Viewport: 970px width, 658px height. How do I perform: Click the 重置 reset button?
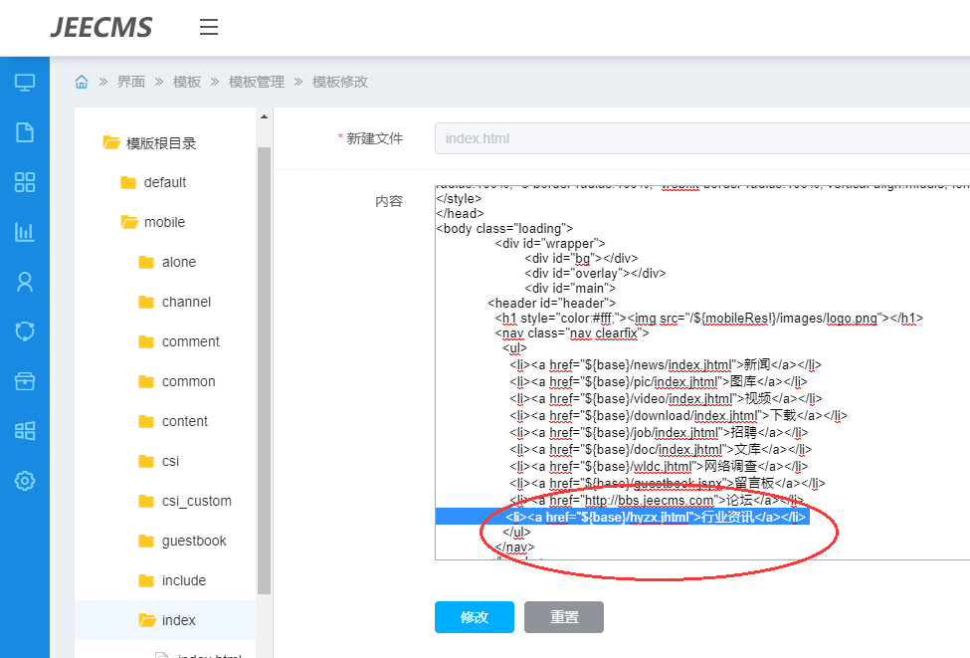click(x=564, y=617)
